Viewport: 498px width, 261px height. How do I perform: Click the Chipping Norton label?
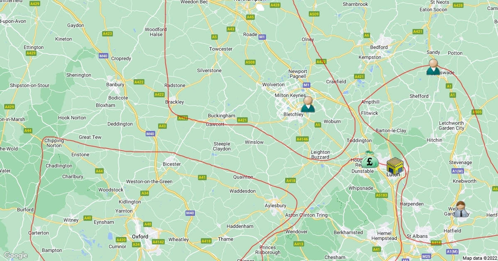[54, 143]
